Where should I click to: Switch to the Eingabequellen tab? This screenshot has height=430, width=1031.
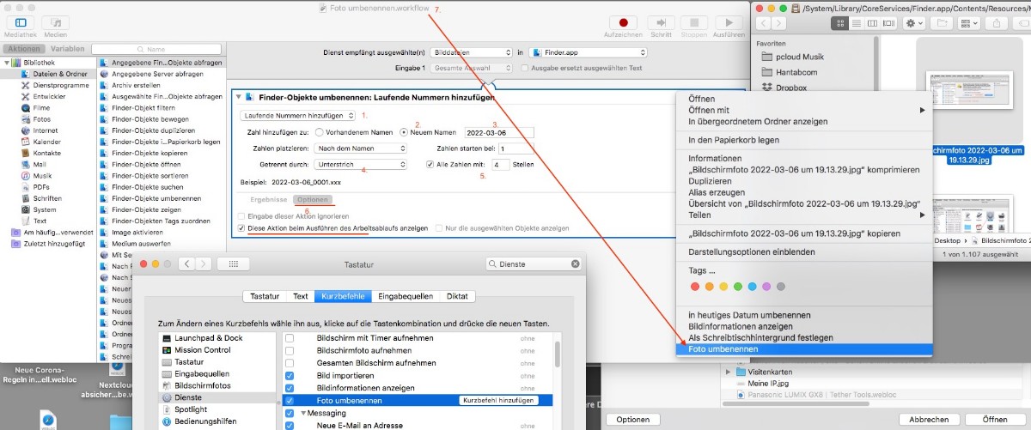point(406,296)
